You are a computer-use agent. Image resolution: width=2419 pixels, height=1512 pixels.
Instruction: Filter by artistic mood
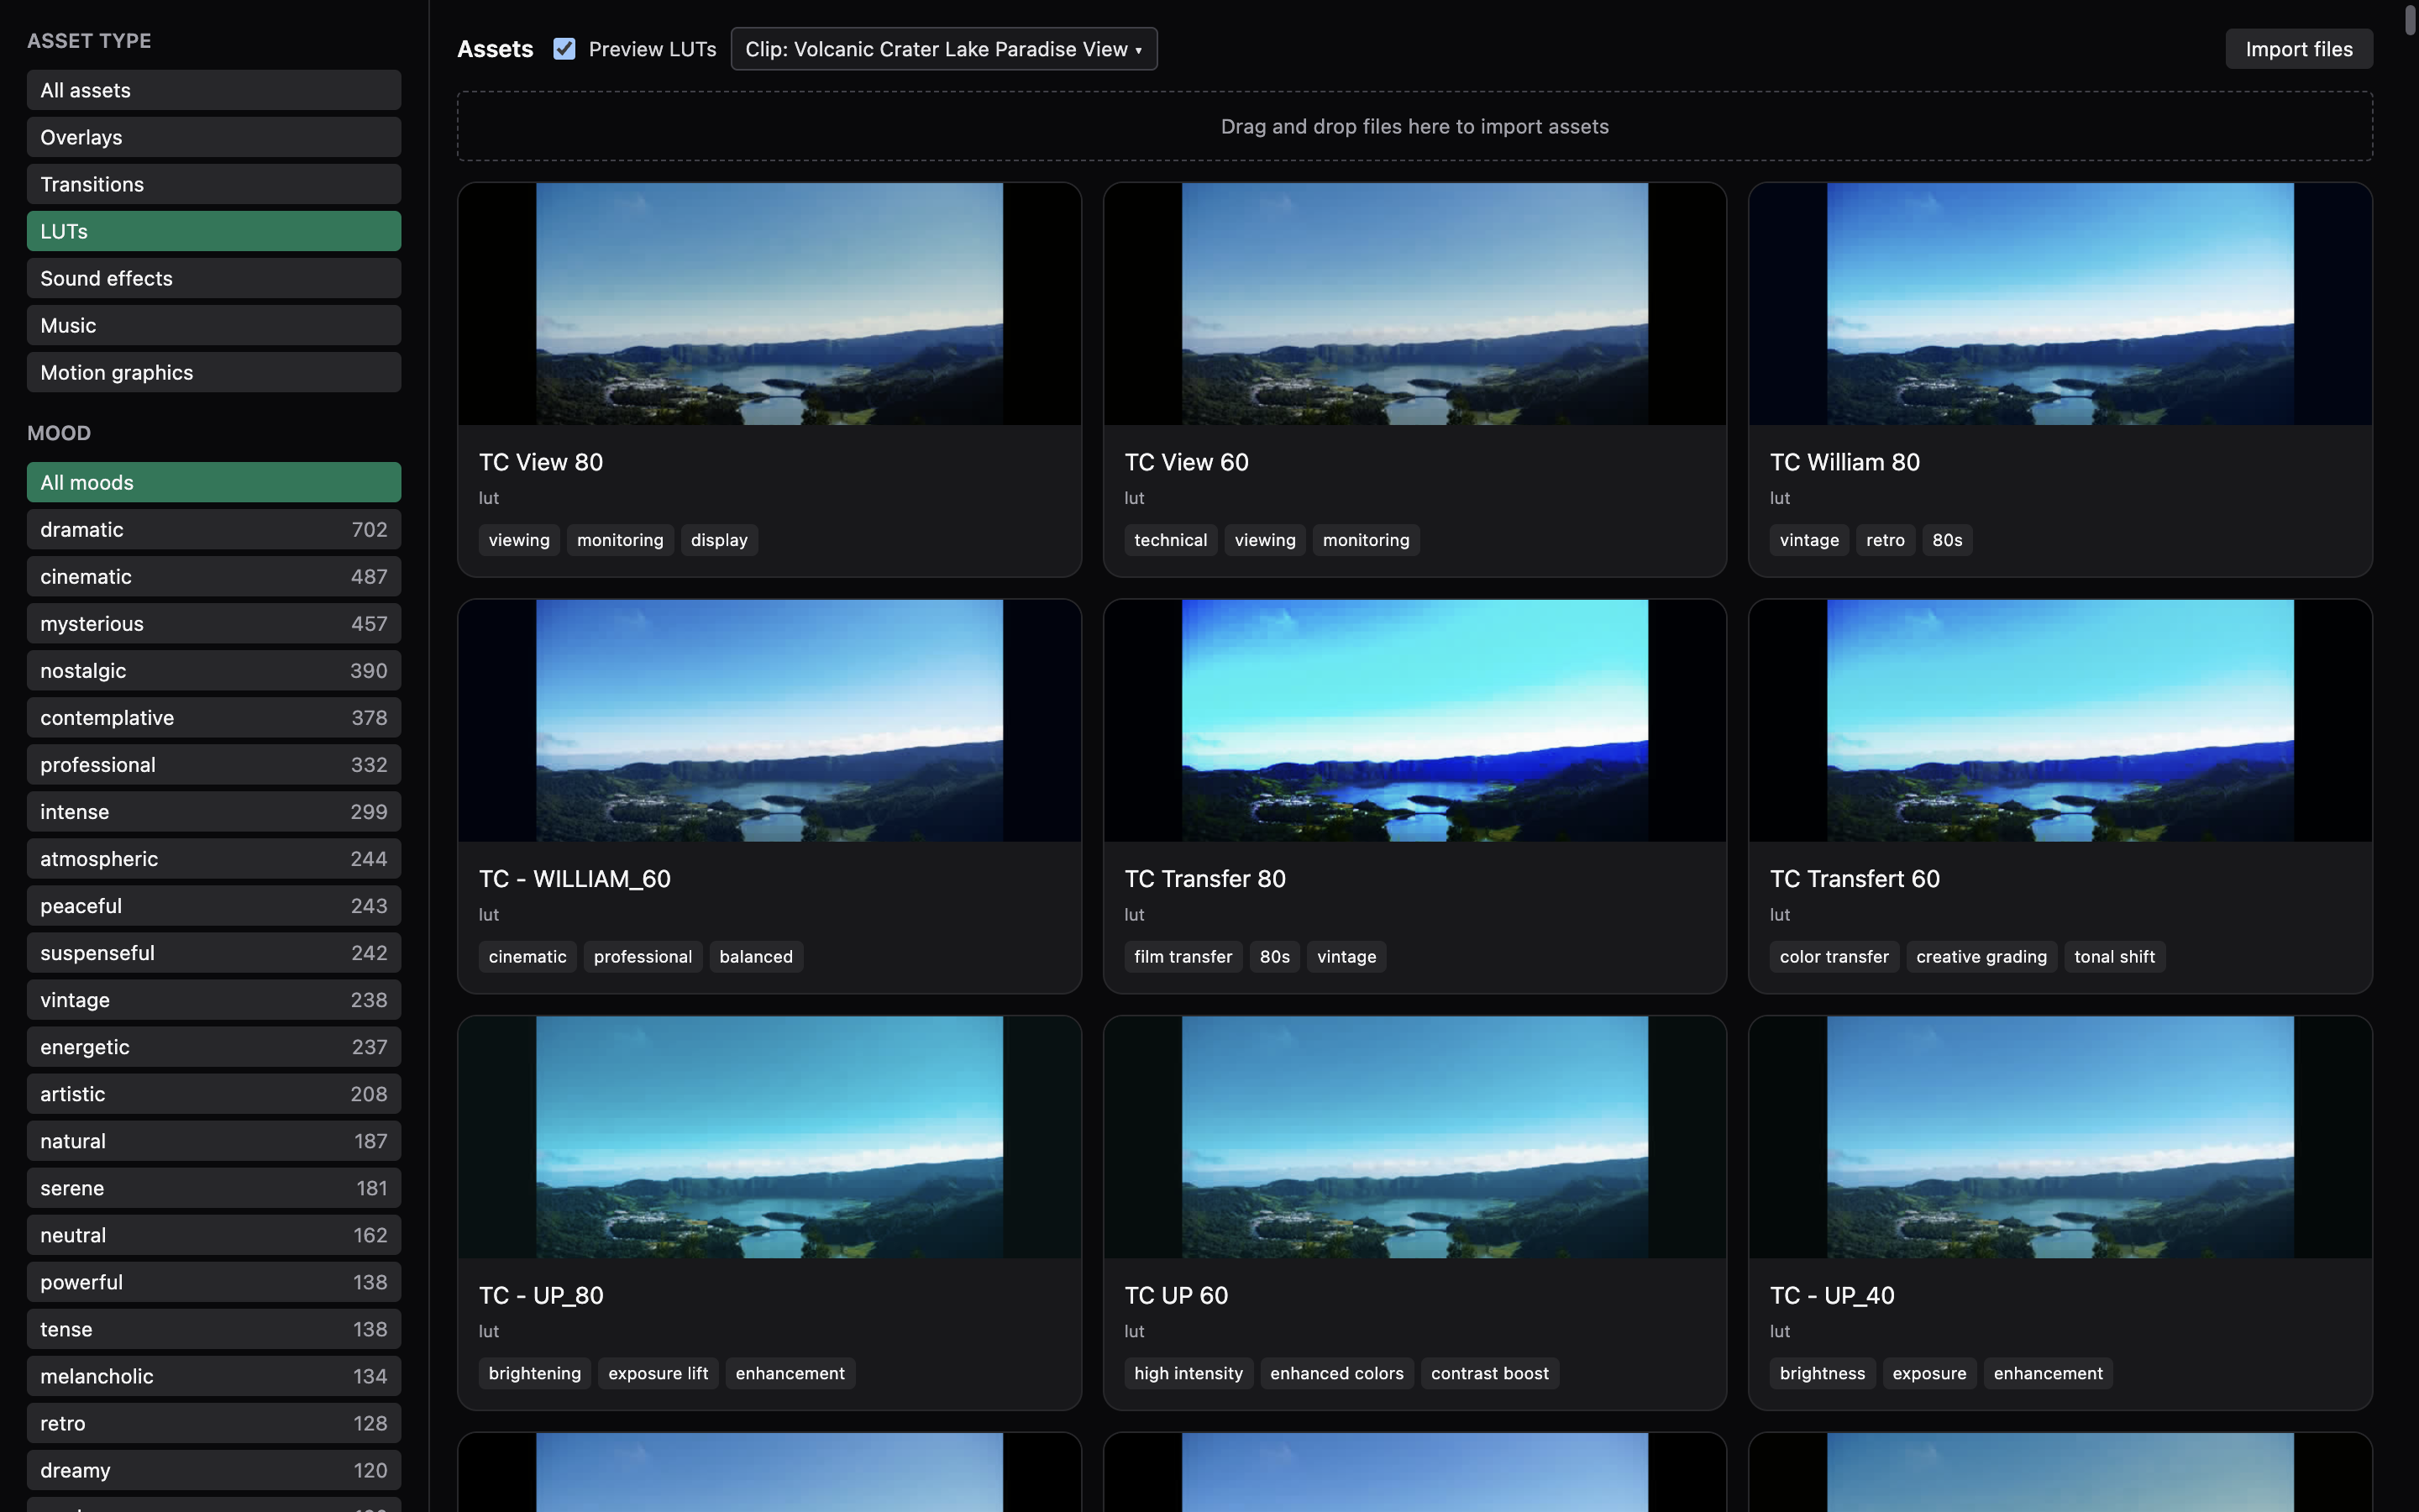coord(214,1093)
